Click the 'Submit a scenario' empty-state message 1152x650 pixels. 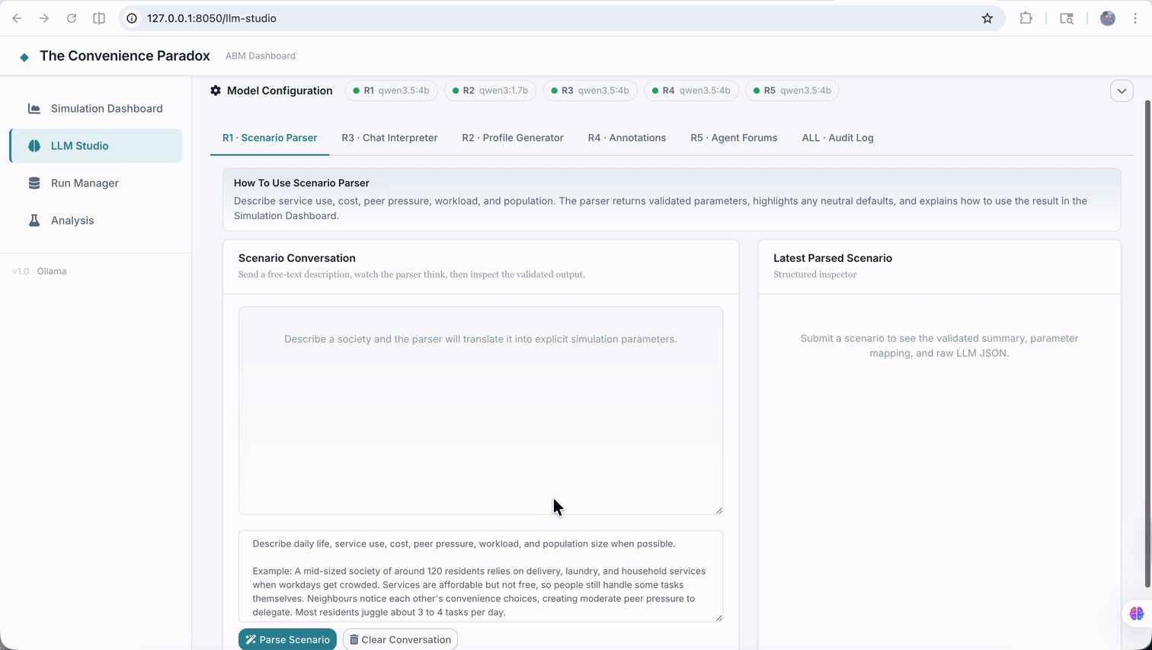click(x=939, y=346)
